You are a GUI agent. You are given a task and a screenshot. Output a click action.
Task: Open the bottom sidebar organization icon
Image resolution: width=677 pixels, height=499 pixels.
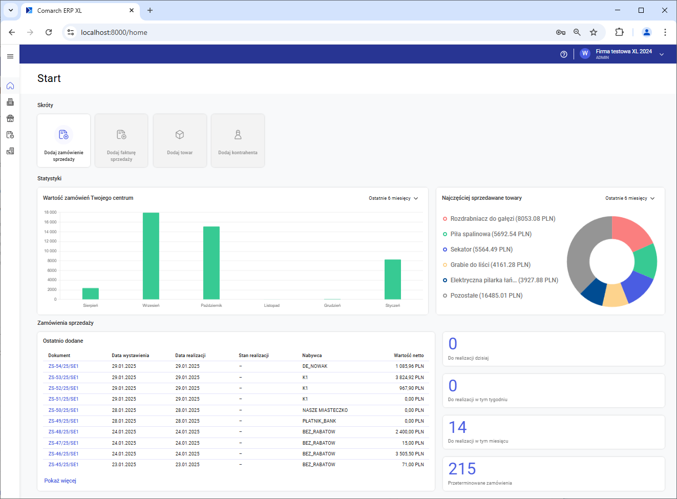point(10,151)
